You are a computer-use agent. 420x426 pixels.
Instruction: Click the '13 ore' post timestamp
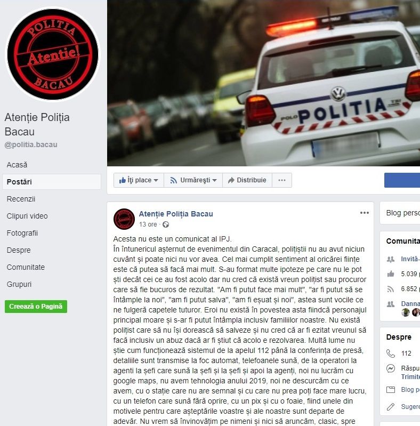coord(148,224)
